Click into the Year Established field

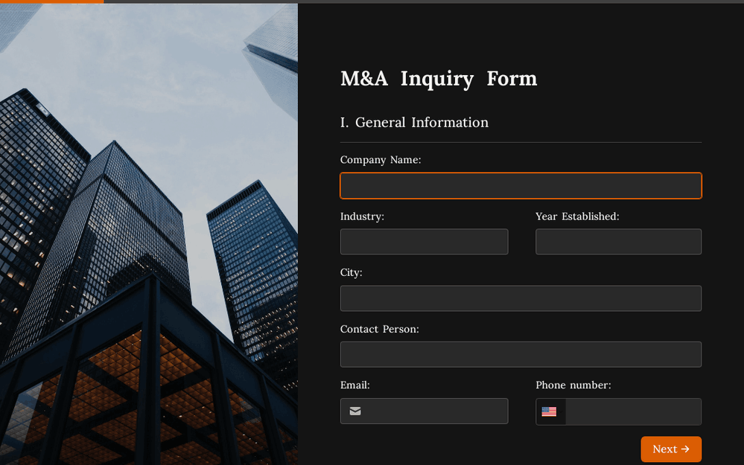tap(618, 242)
